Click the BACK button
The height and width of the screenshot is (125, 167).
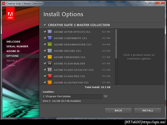click(118, 111)
